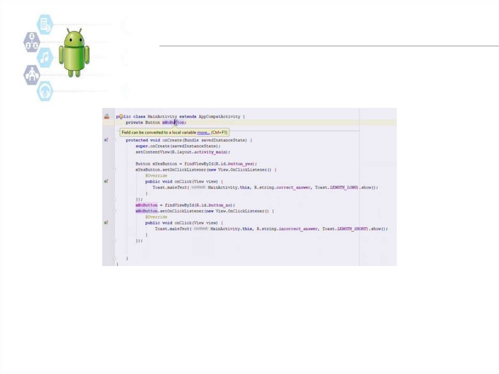The image size is (499, 374).
Task: Click the calculator hexagon icon
Action: [x=45, y=24]
